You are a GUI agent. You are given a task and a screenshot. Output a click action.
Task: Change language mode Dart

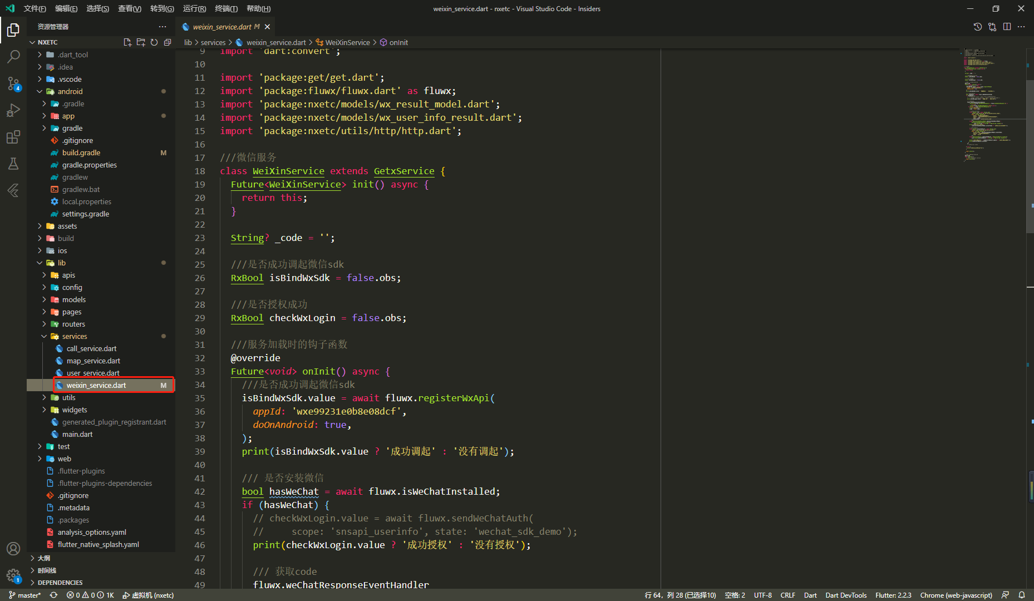pos(810,595)
